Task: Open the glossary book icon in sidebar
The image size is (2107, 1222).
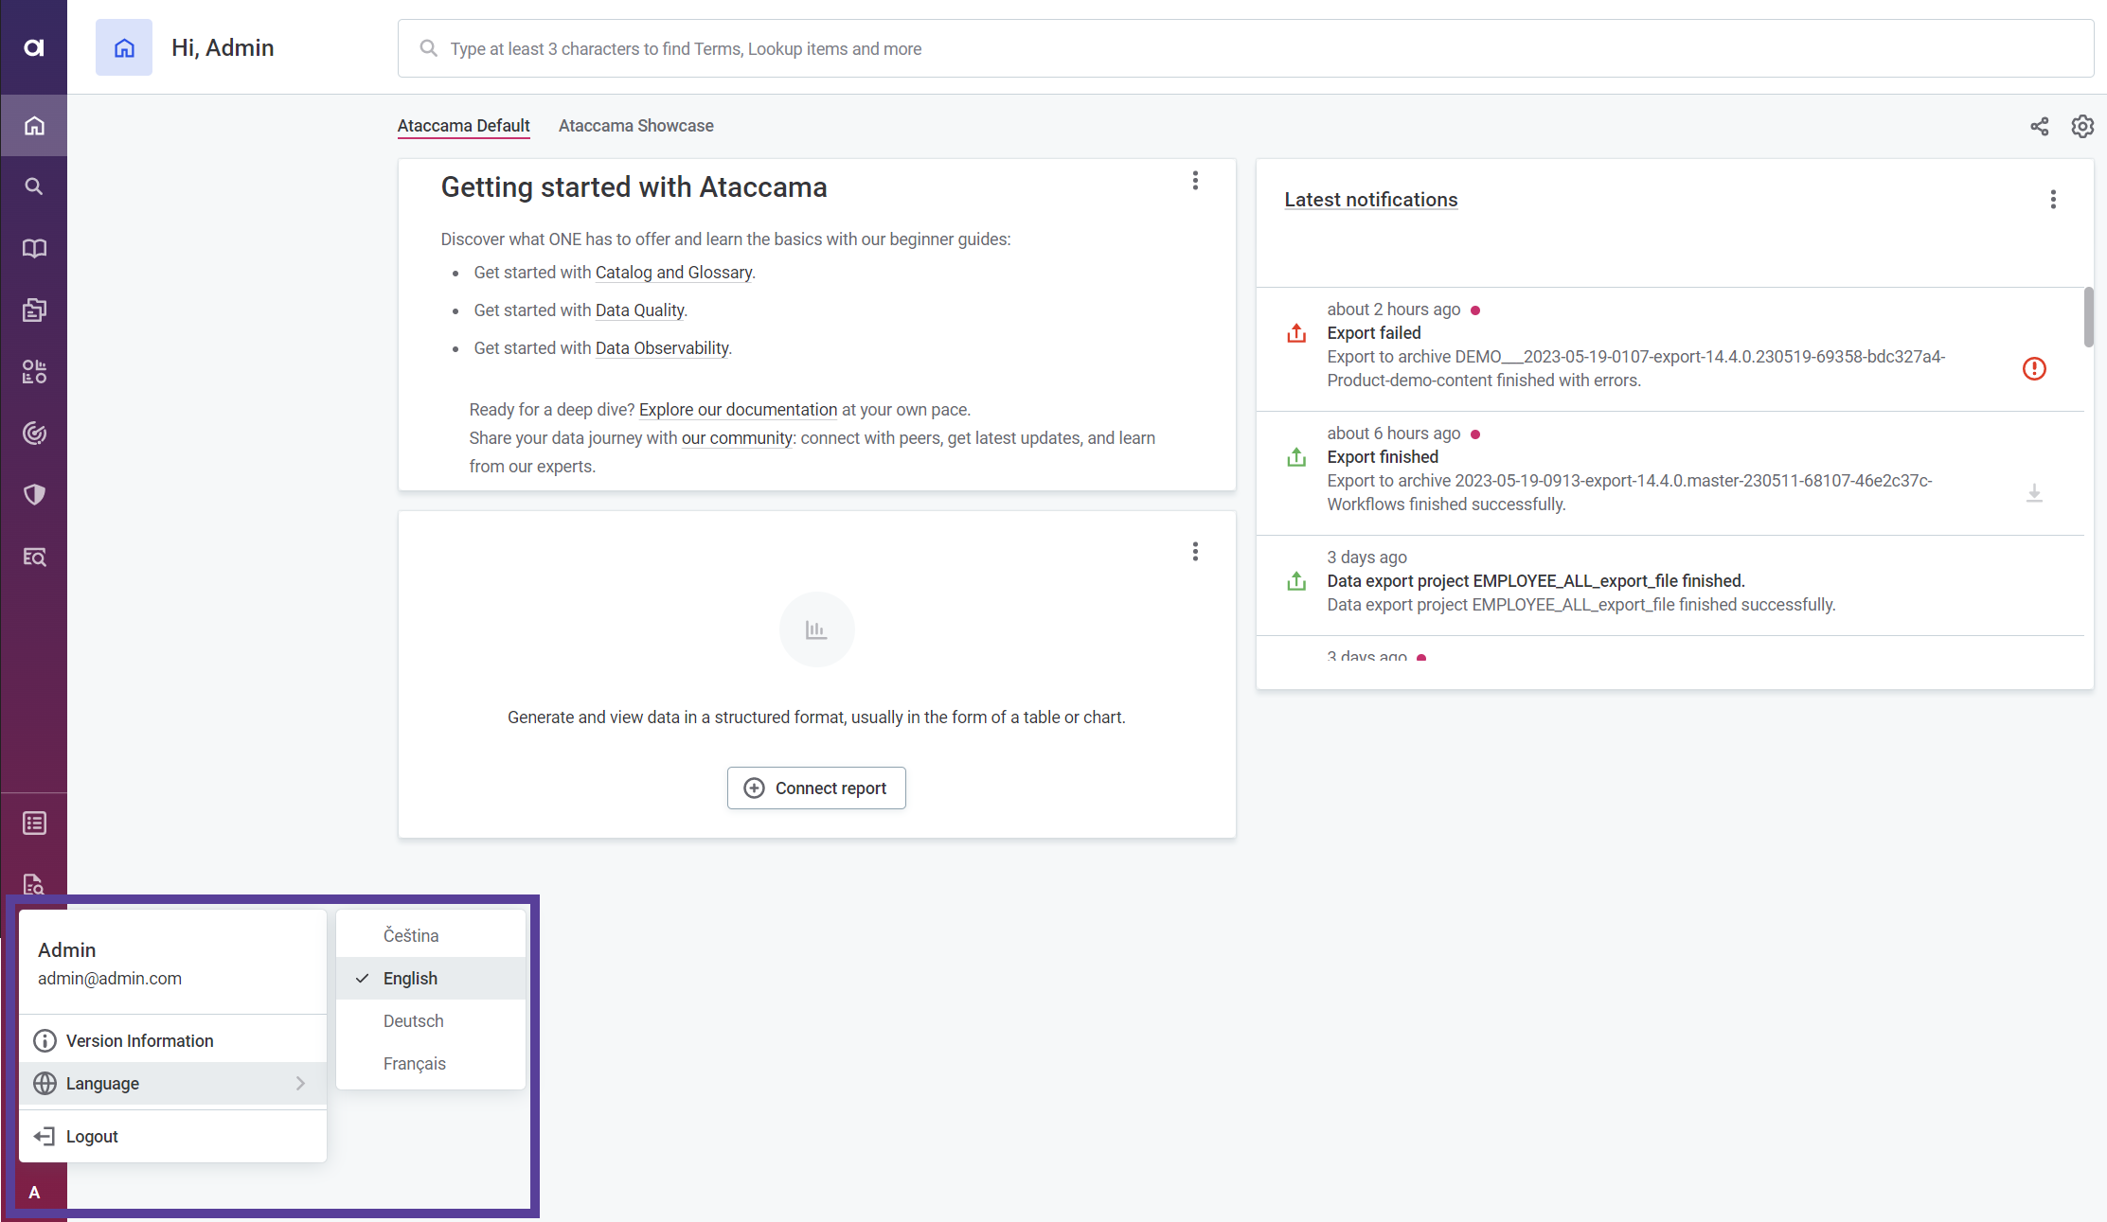Action: pyautogui.click(x=34, y=248)
